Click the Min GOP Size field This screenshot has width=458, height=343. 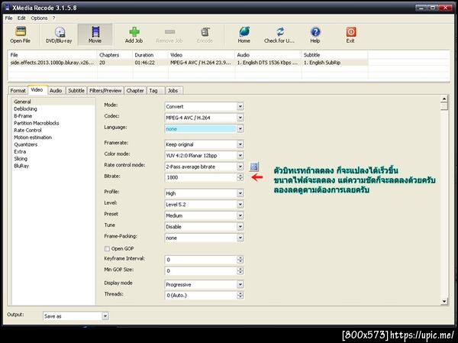(x=201, y=270)
